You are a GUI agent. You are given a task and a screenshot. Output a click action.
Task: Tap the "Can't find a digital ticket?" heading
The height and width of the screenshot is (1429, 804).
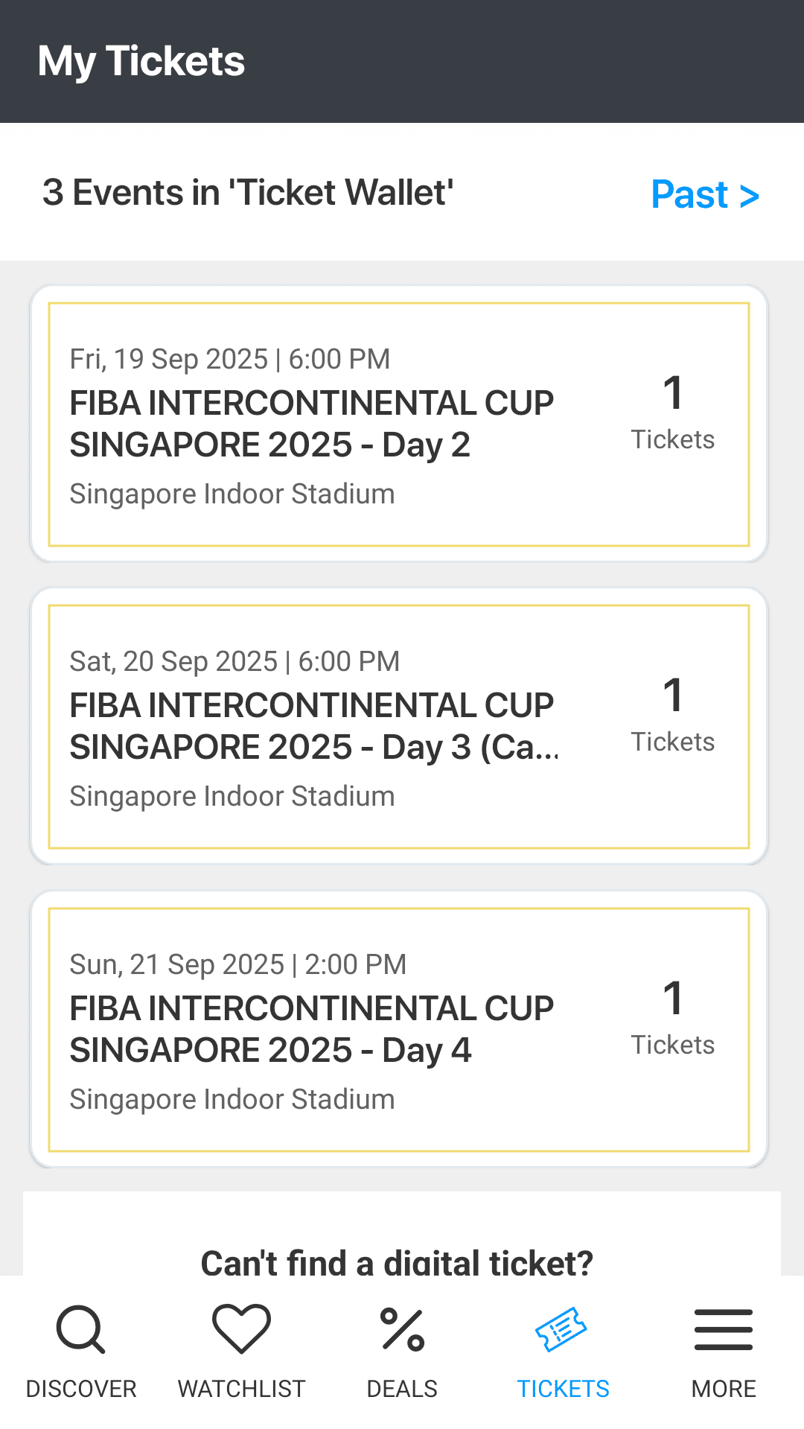(x=397, y=1261)
